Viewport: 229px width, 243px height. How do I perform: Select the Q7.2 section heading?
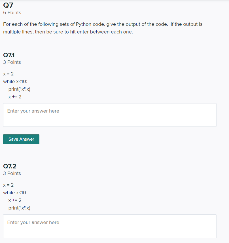point(10,166)
